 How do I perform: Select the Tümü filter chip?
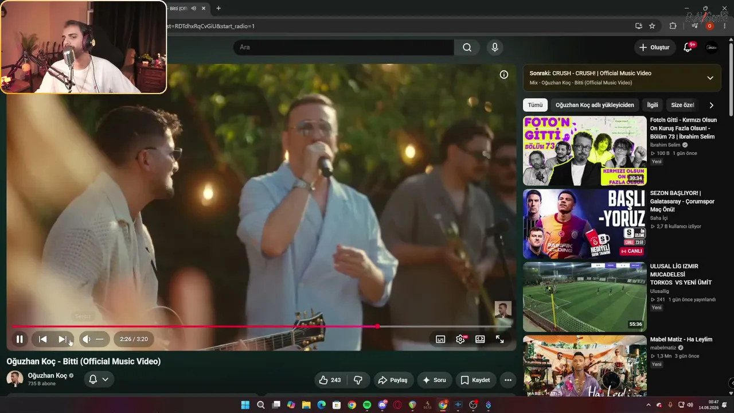click(x=535, y=105)
